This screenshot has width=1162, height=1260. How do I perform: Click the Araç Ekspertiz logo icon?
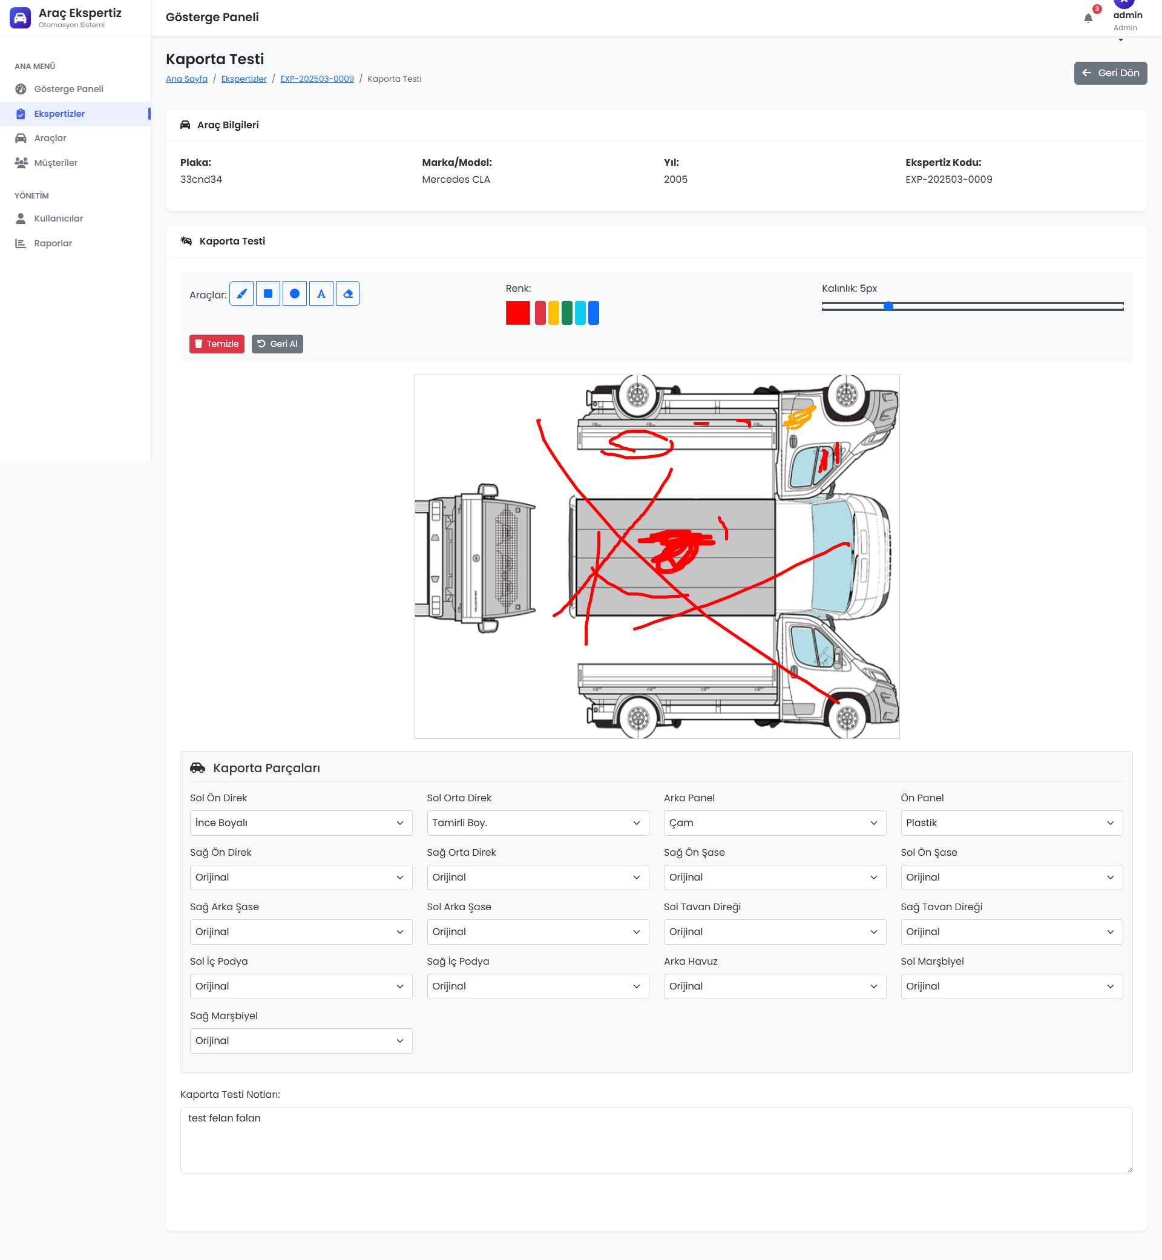(20, 18)
